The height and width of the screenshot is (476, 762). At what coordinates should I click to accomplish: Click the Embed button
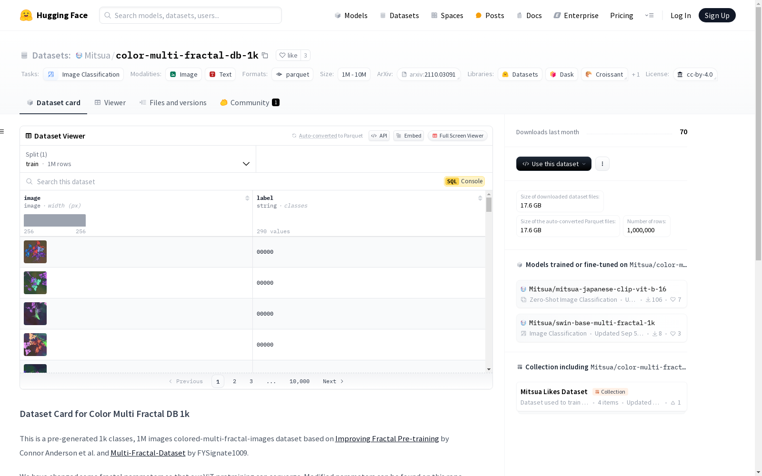(409, 136)
